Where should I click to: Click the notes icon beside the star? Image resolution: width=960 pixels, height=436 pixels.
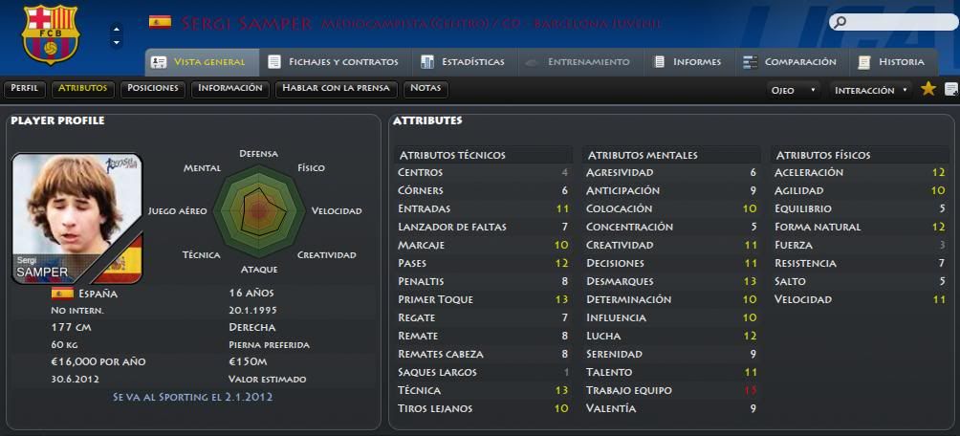coord(950,90)
